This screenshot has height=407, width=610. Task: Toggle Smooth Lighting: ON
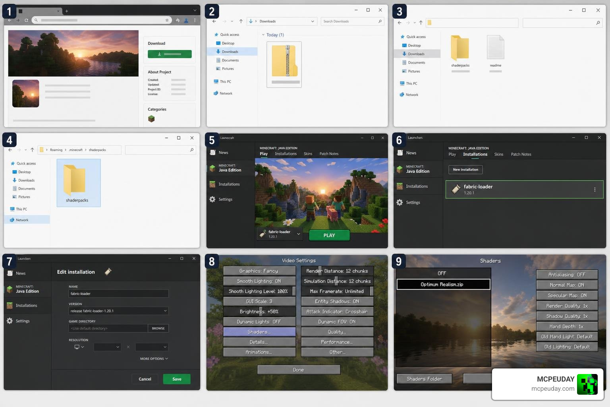tap(259, 281)
